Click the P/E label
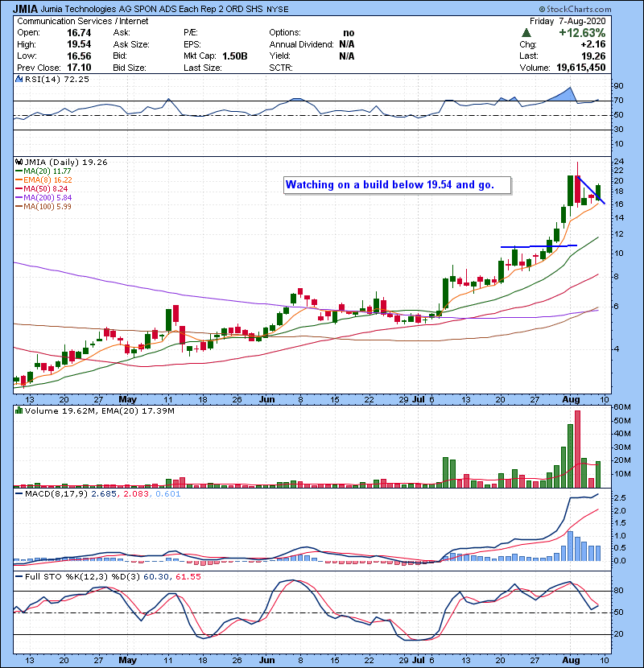This screenshot has width=644, height=668. pos(191,33)
